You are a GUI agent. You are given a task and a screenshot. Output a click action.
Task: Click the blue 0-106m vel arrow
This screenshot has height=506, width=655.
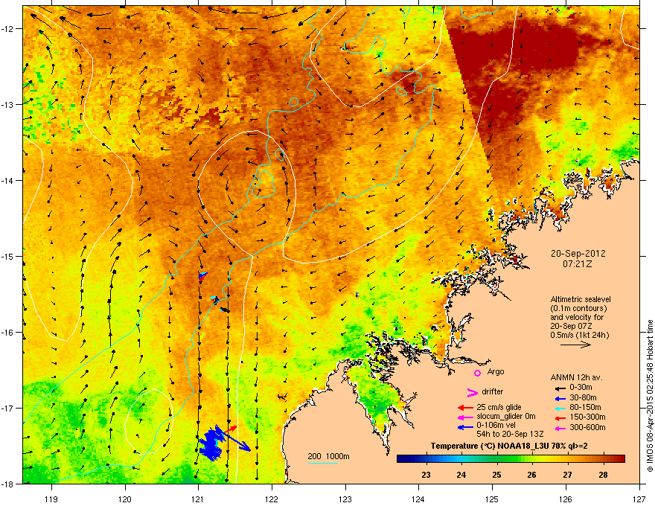[x=465, y=427]
